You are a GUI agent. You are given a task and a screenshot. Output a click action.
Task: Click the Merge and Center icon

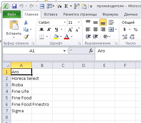(x=111, y=29)
